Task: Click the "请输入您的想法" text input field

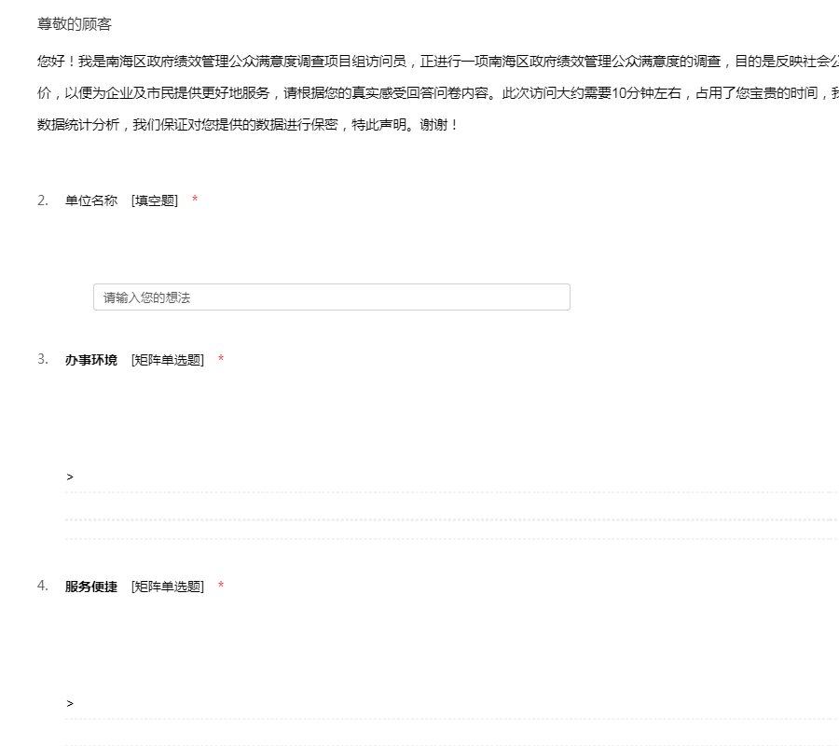Action: pyautogui.click(x=331, y=297)
